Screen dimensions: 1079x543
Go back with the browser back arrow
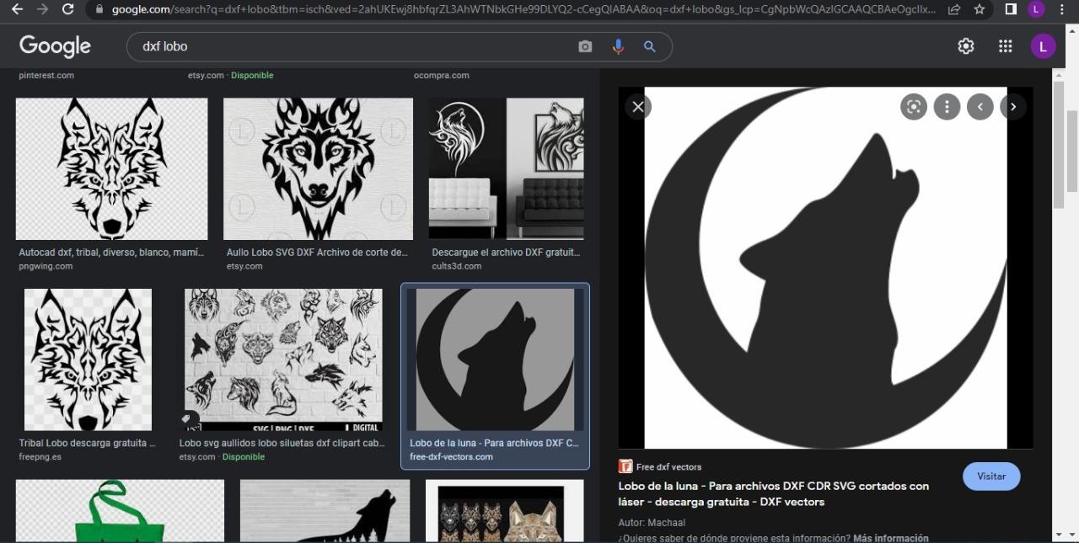point(17,9)
